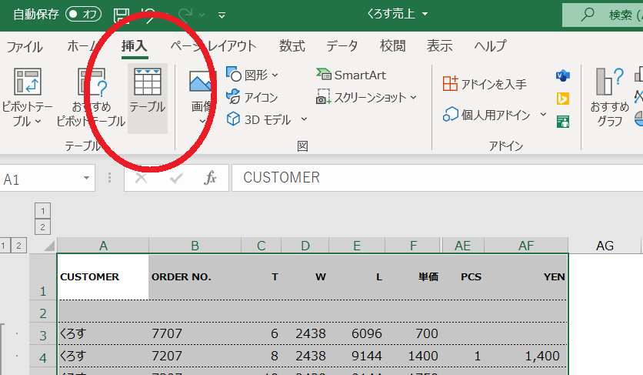Open the Quick Access Toolbar customize arrow

pyautogui.click(x=222, y=15)
